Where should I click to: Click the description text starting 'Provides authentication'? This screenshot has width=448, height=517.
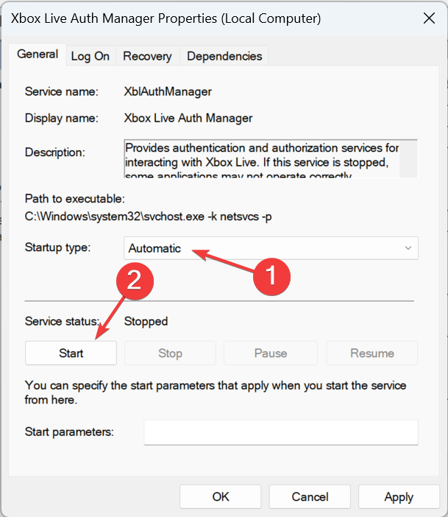click(x=262, y=159)
